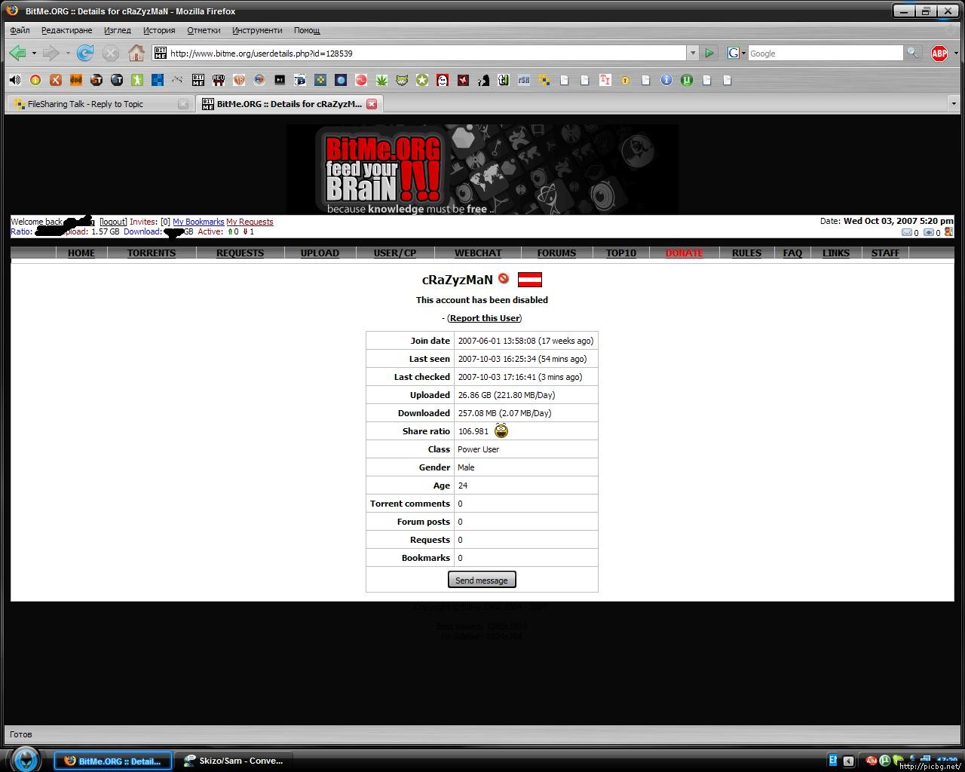Go back using the green Back arrow
Screen dimensions: 965x772
pyautogui.click(x=18, y=53)
